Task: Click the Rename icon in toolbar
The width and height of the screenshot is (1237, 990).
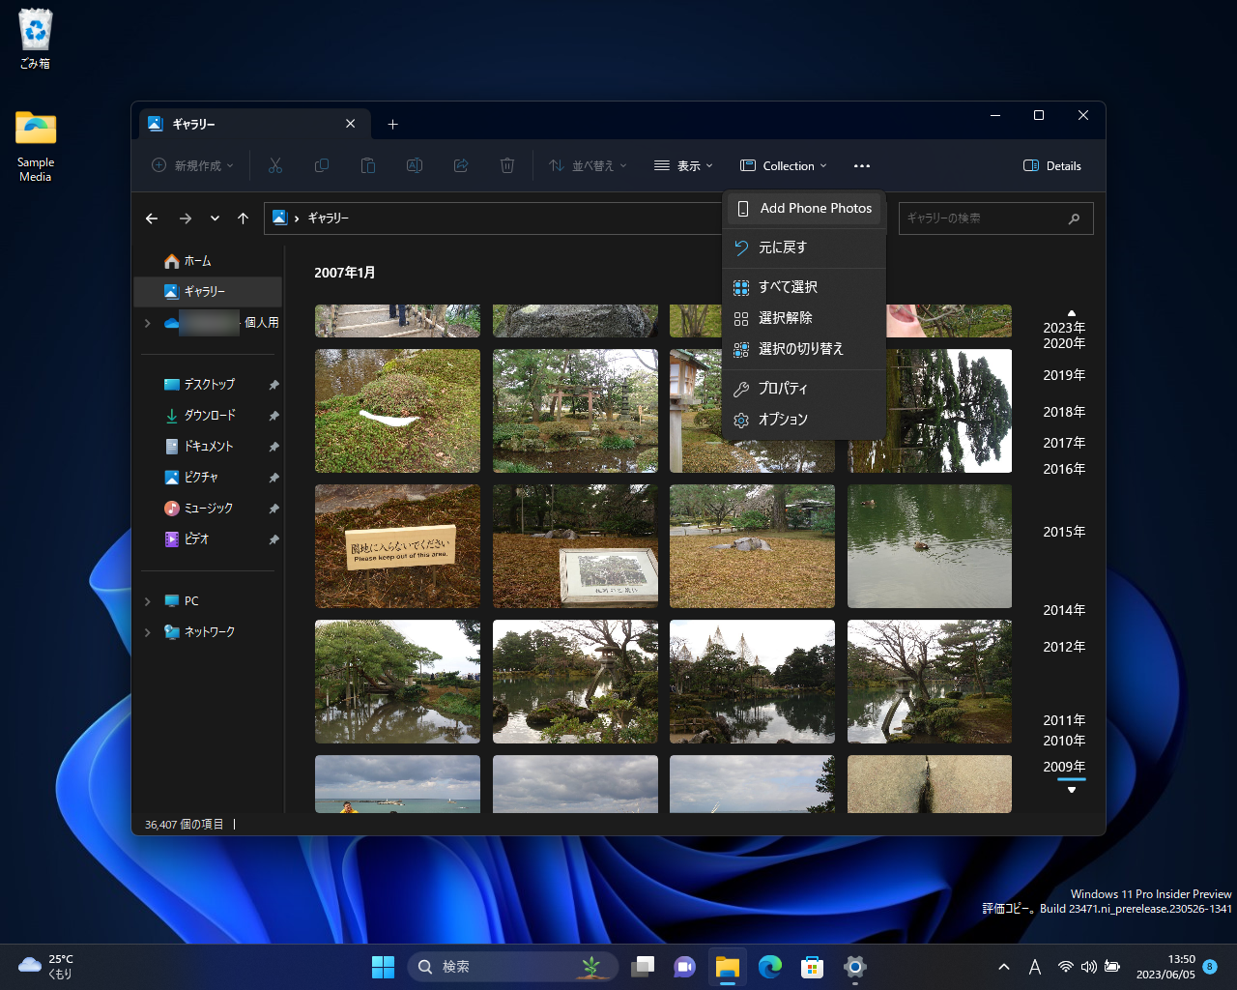Action: (415, 165)
